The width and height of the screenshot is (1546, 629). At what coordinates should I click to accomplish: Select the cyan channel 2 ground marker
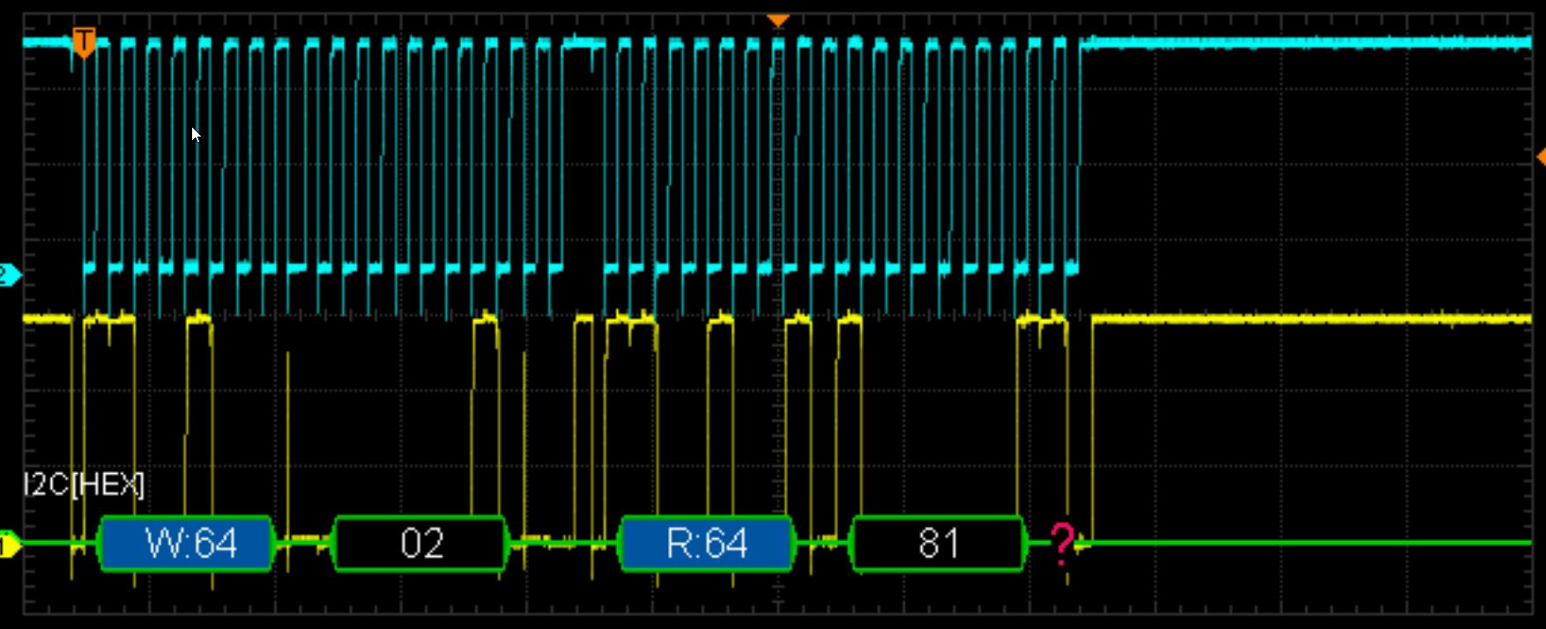coord(9,276)
